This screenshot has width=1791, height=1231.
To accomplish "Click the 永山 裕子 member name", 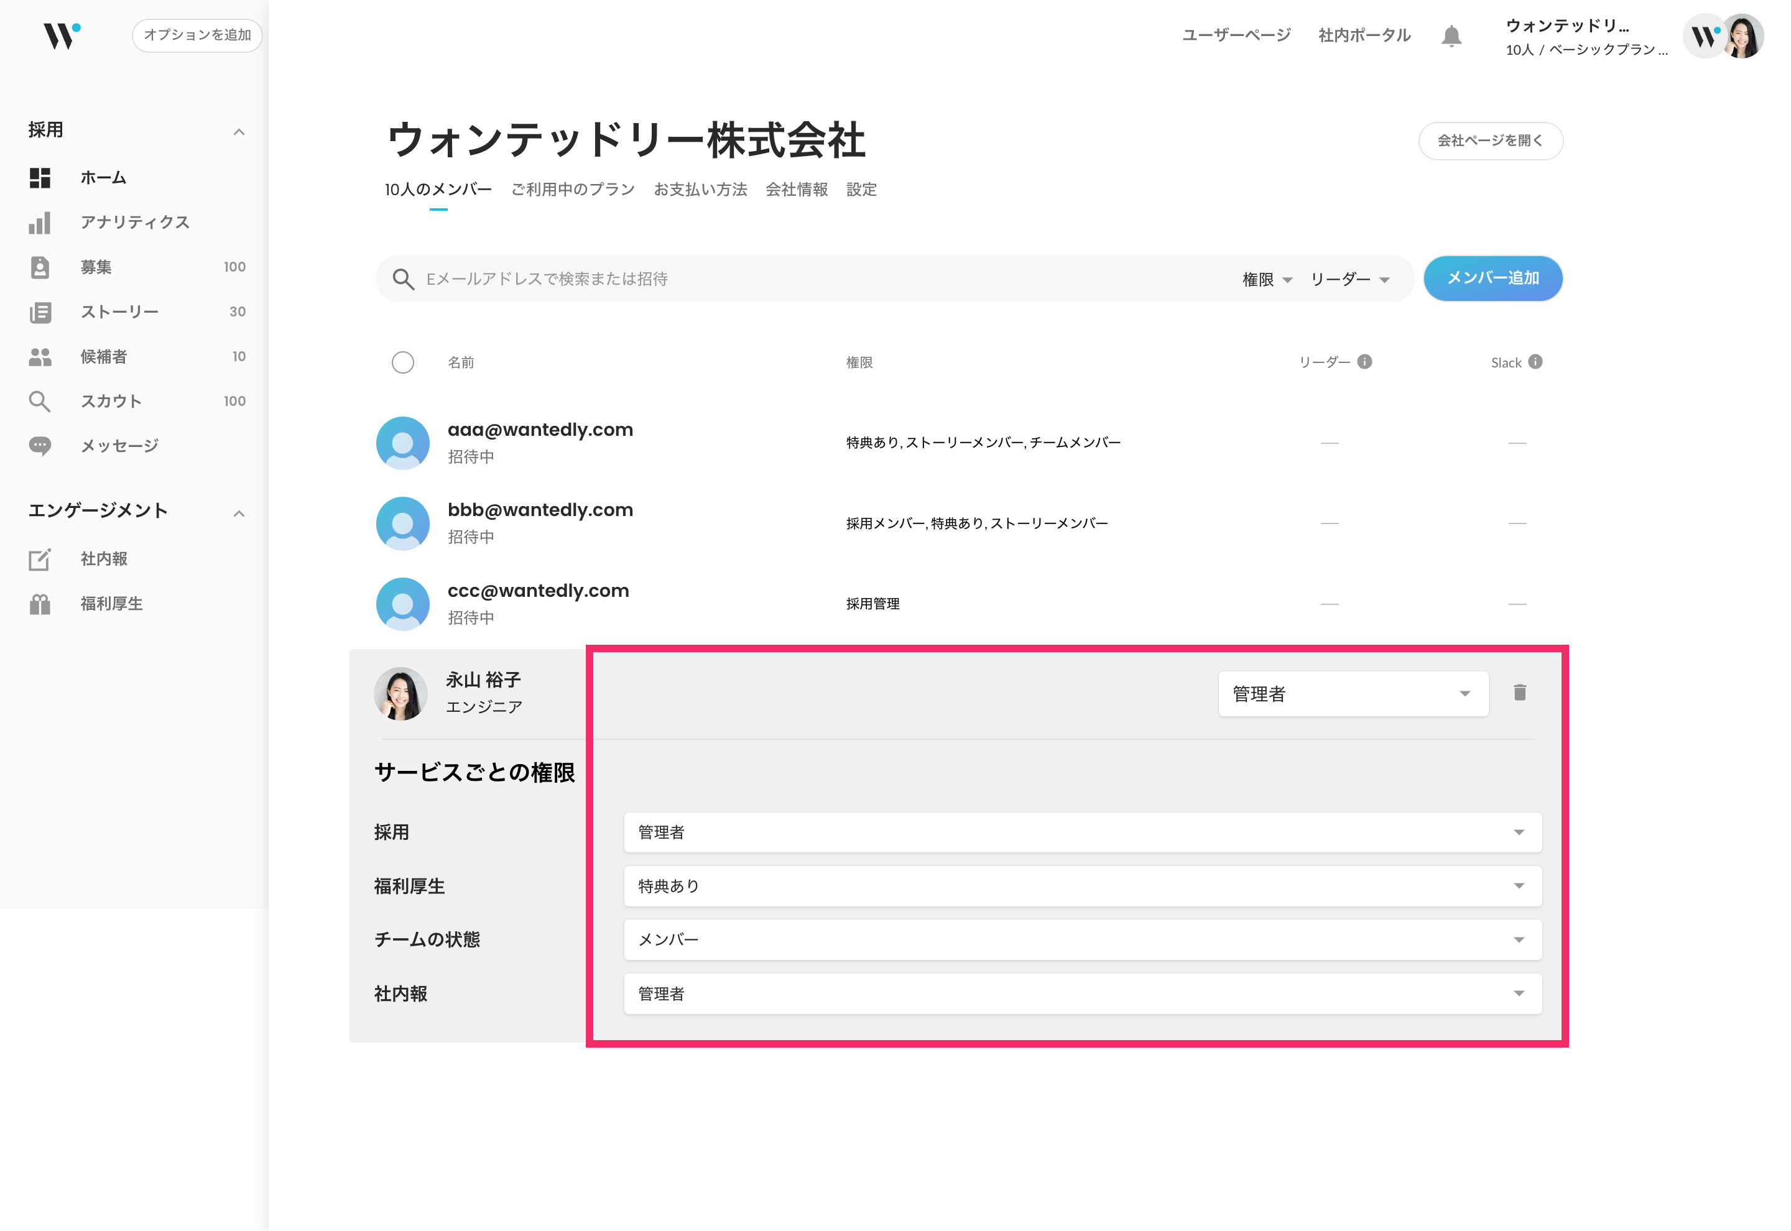I will 483,680.
